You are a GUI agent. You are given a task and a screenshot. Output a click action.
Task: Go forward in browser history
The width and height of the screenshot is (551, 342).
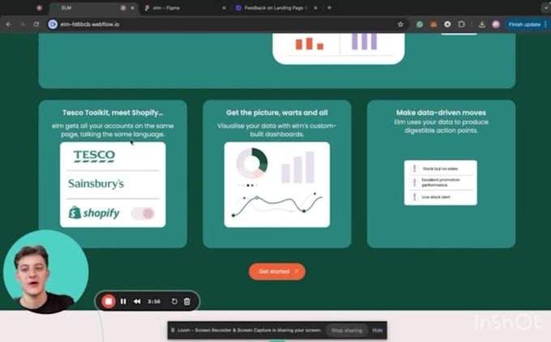point(23,24)
